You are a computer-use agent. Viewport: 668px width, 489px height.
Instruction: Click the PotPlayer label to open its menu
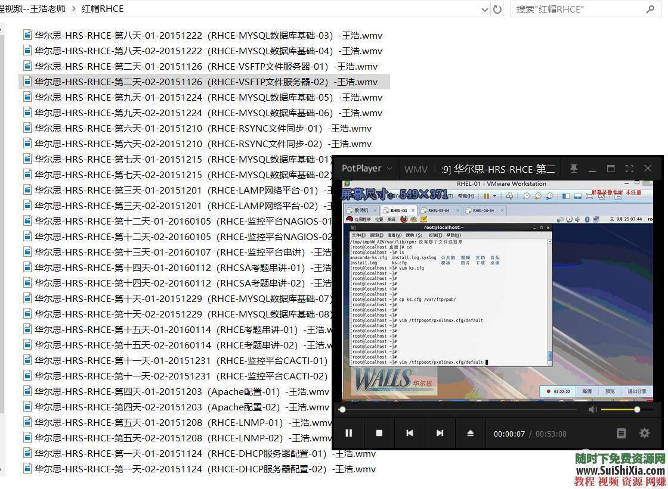361,169
